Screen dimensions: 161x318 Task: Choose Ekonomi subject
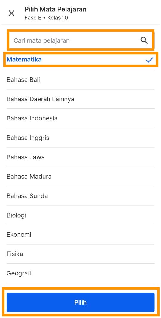point(81,235)
